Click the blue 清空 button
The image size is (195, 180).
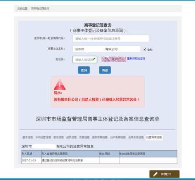click(105, 70)
